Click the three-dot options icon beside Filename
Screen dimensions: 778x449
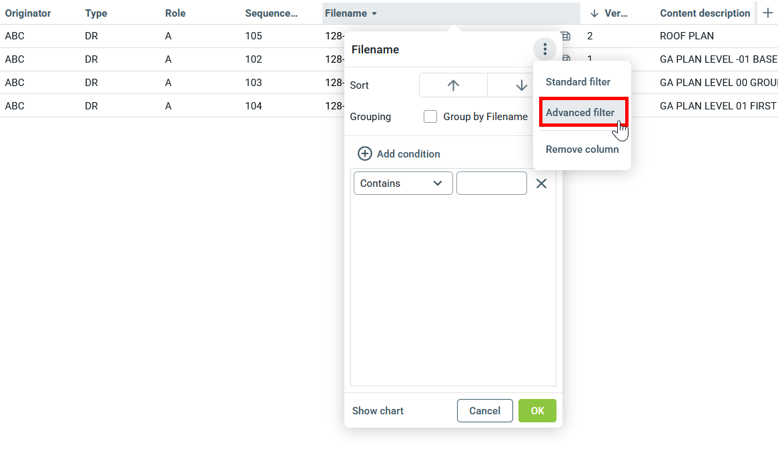click(545, 49)
